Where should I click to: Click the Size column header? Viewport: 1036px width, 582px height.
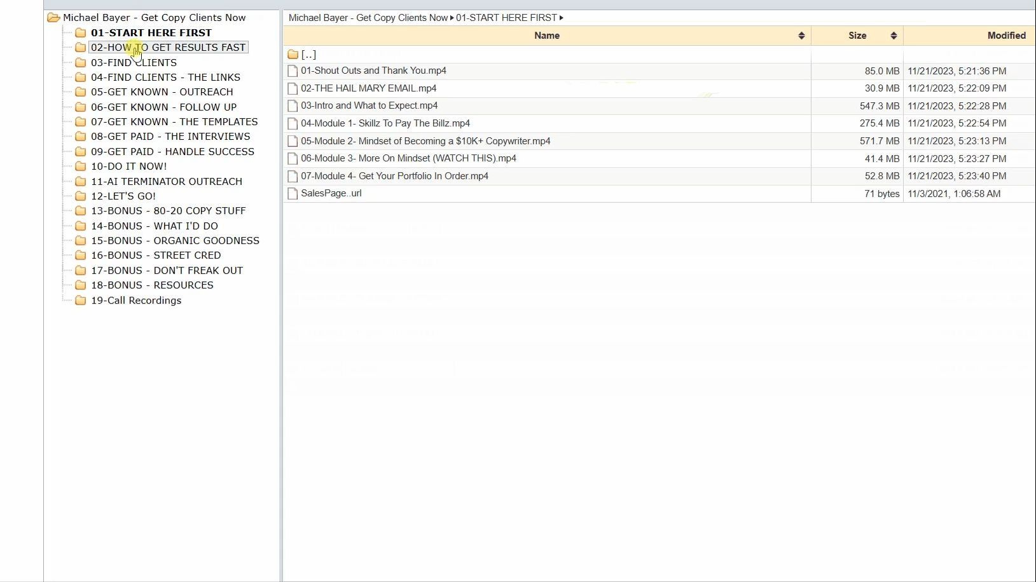[x=857, y=36]
